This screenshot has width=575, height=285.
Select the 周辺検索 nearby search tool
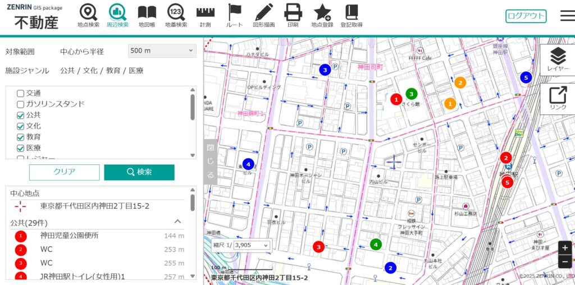[117, 15]
